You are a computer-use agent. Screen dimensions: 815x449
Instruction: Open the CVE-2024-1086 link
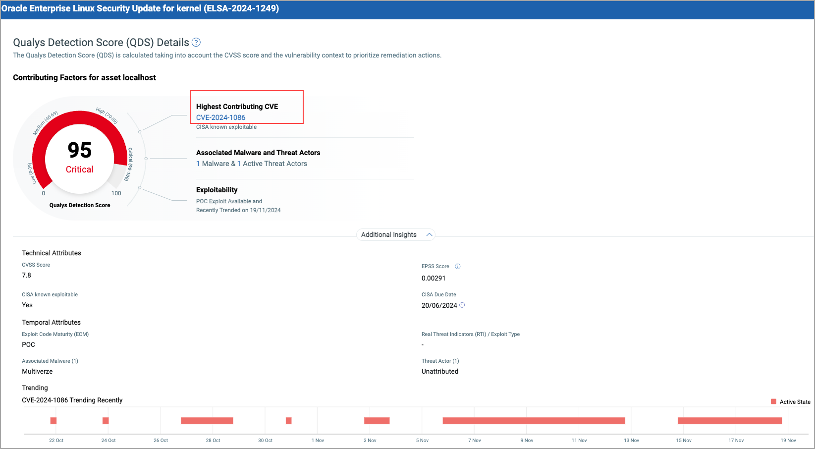[x=220, y=117]
